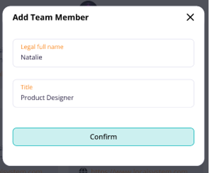Click the Confirm button
209x173 pixels.
coord(104,137)
